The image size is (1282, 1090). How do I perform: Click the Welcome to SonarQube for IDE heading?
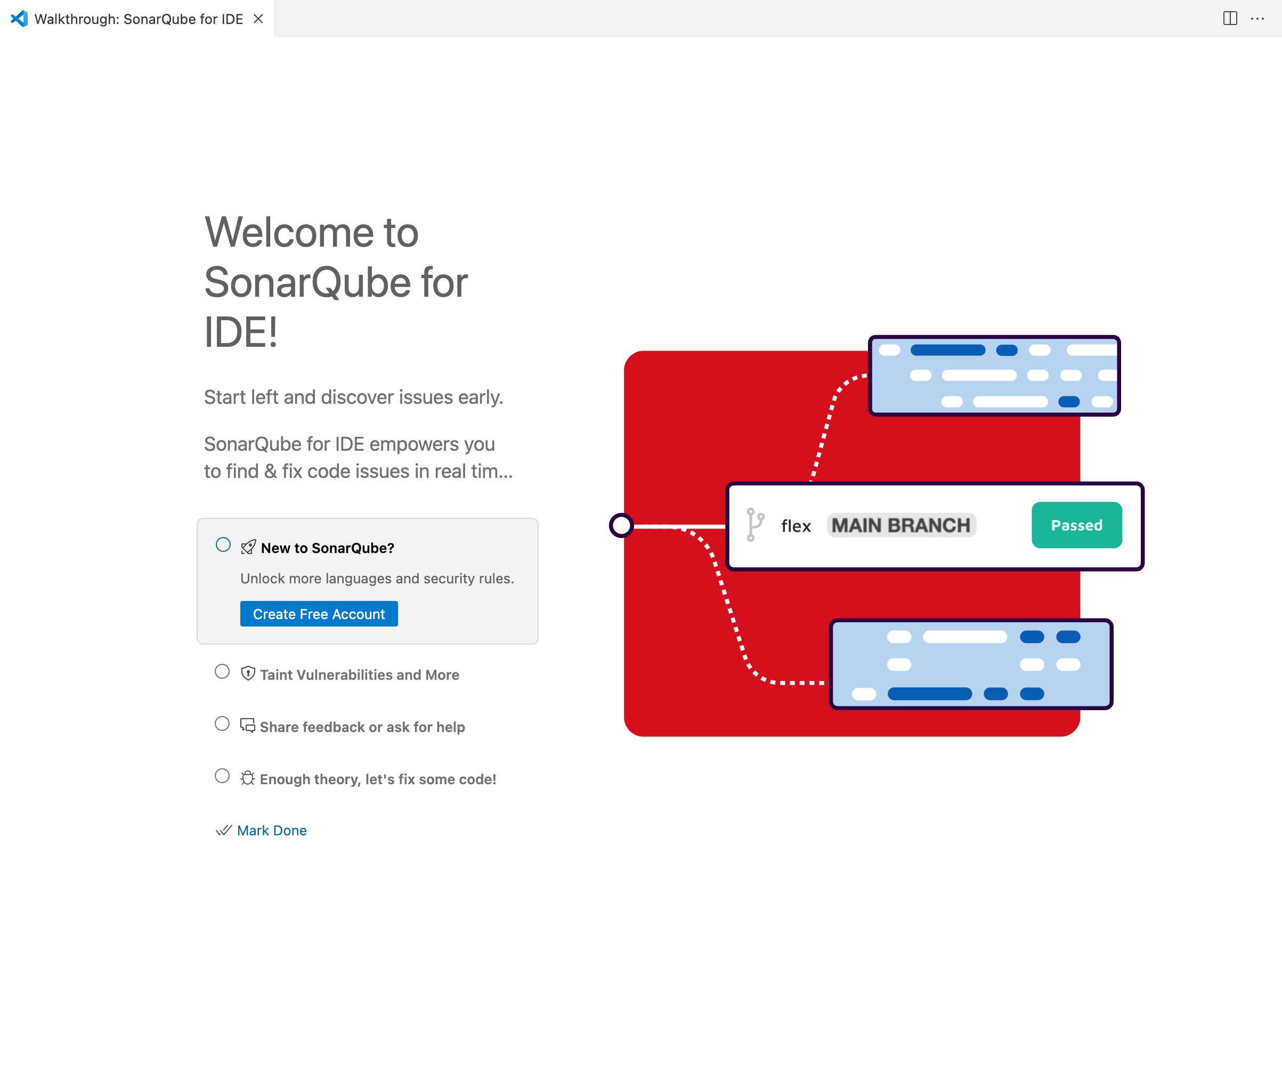(336, 282)
